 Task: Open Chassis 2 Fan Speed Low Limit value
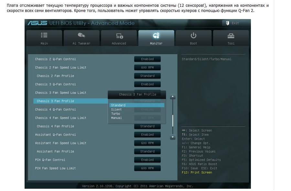[x=147, y=68]
